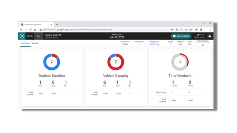Open the user account icon
Screen dimensions: 237x133
[210, 36]
